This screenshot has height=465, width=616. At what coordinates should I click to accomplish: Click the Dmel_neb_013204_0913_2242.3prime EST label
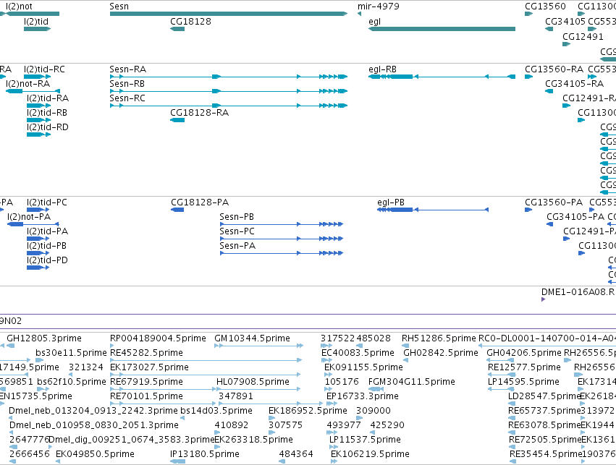coord(93,411)
